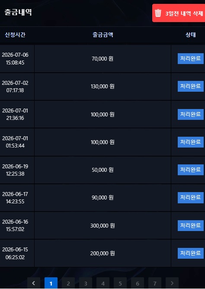Click the 신청시간 column header
The height and width of the screenshot is (289, 205).
pos(15,35)
